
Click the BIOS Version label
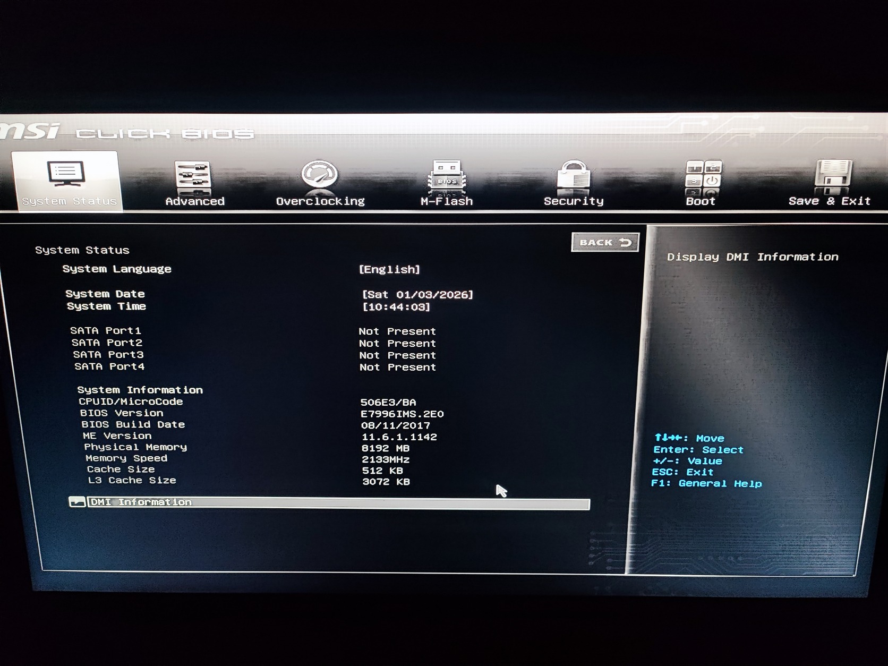point(122,413)
